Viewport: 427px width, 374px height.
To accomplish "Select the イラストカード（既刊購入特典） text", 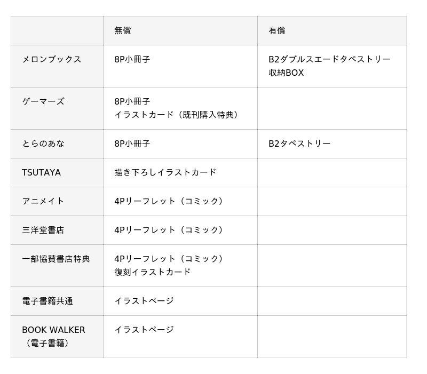I will [x=178, y=115].
